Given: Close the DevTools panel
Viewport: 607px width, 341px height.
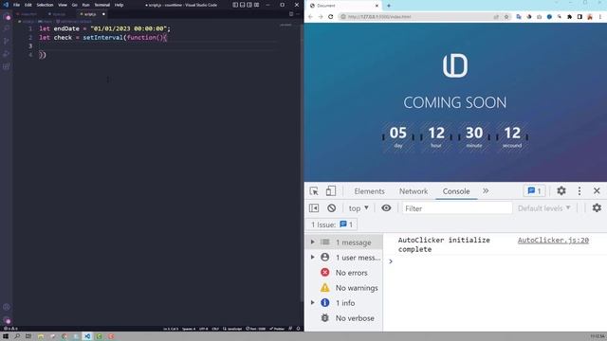Looking at the screenshot, I should coord(597,190).
